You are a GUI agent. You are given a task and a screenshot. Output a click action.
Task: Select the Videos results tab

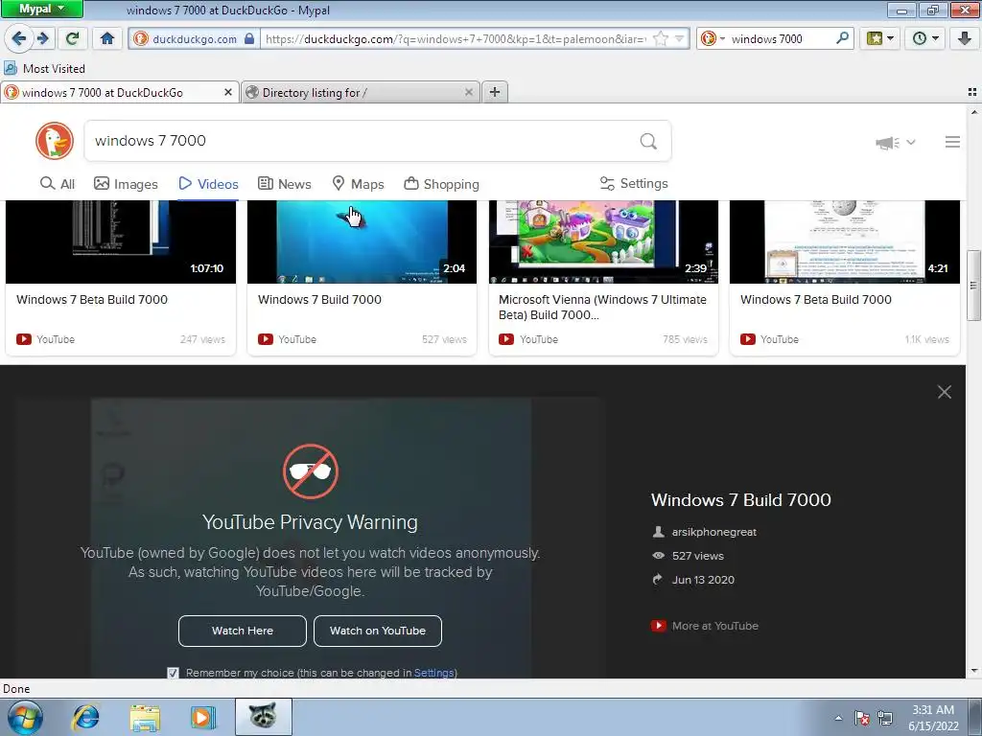pyautogui.click(x=208, y=184)
